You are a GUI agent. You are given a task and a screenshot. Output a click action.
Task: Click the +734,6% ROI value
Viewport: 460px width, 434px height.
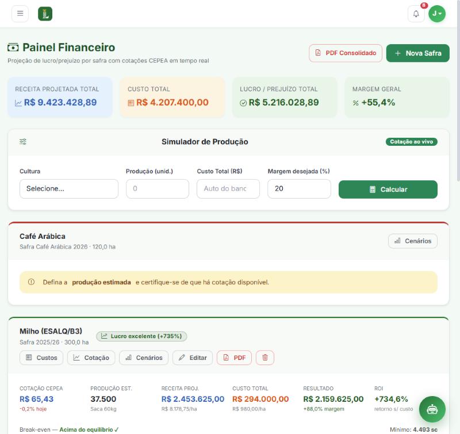pos(391,399)
